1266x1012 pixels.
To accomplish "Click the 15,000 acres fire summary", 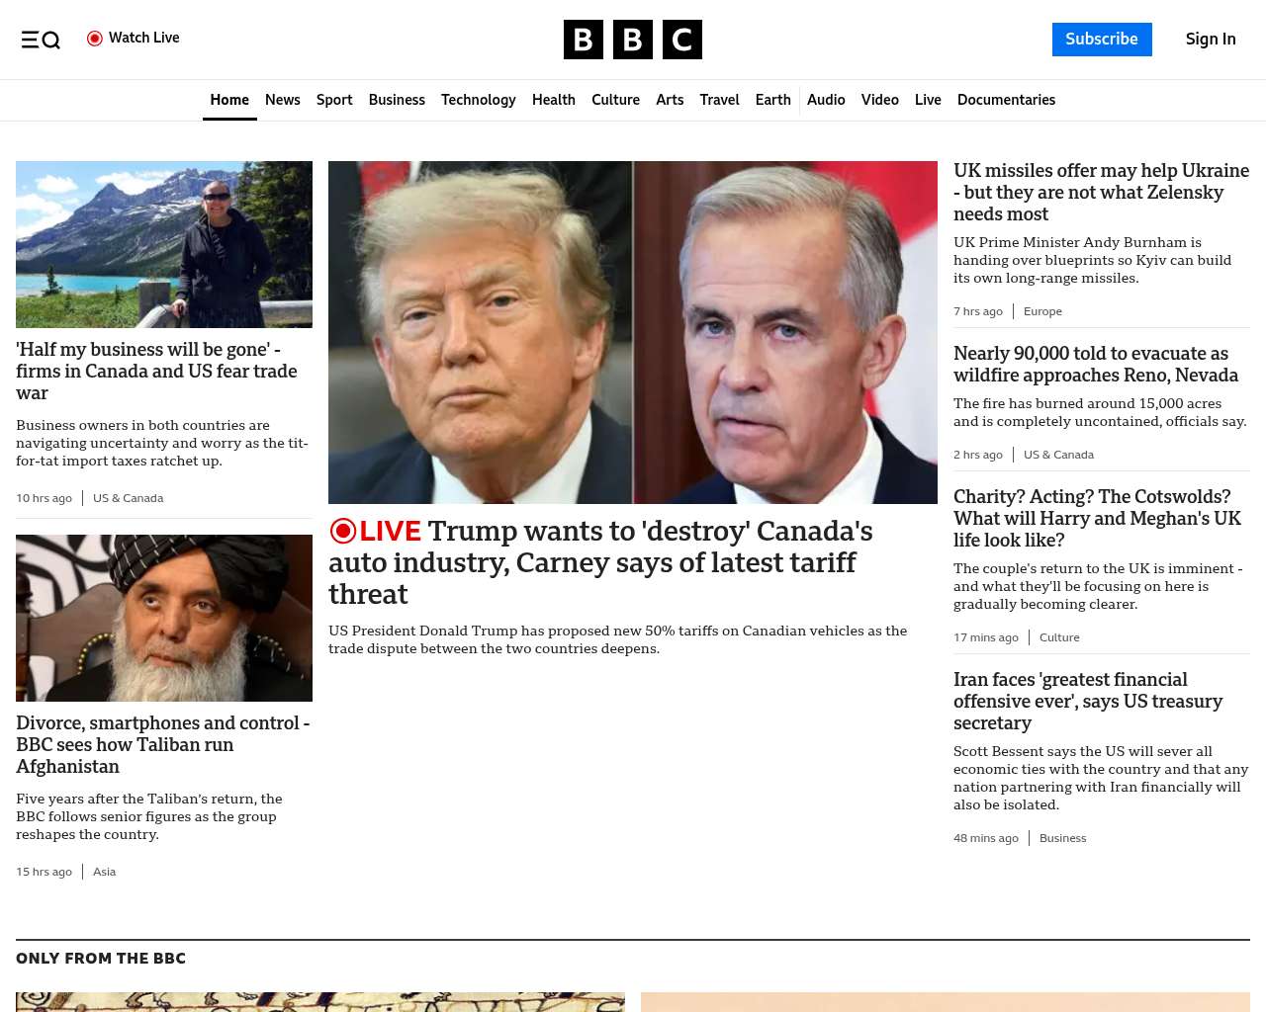I will point(1100,412).
